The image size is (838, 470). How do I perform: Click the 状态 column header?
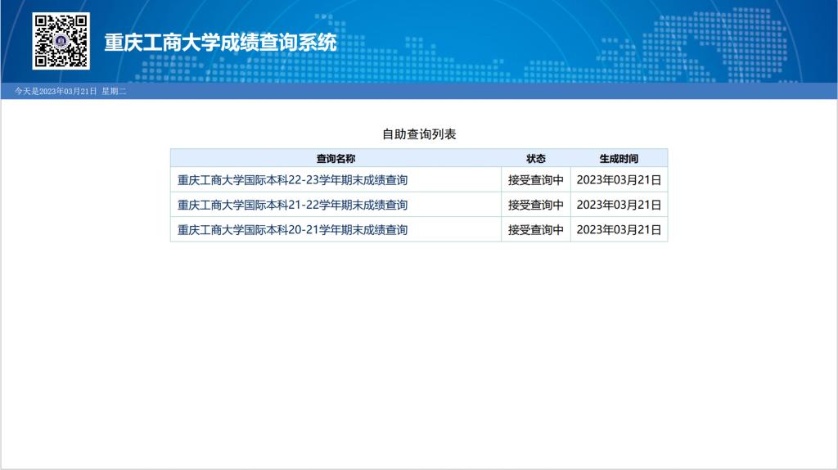536,159
